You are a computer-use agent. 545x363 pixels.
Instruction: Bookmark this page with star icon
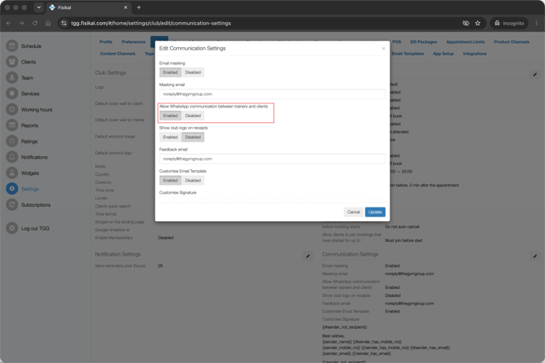(x=477, y=23)
